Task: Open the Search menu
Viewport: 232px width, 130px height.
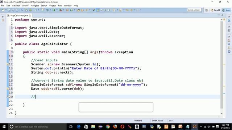Action: coord(44,6)
